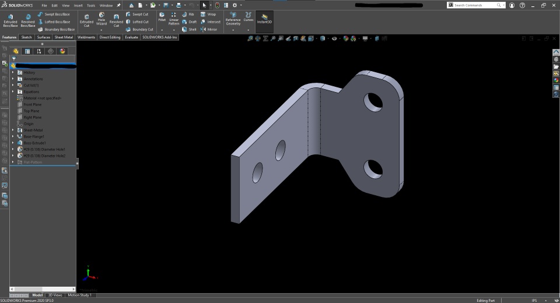Open the Hole Wizard tool
Image resolution: width=560 pixels, height=303 pixels.
click(x=101, y=19)
